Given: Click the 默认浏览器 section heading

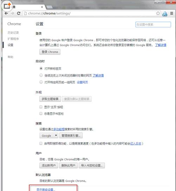Looking at the screenshot, I should pos(43,175).
